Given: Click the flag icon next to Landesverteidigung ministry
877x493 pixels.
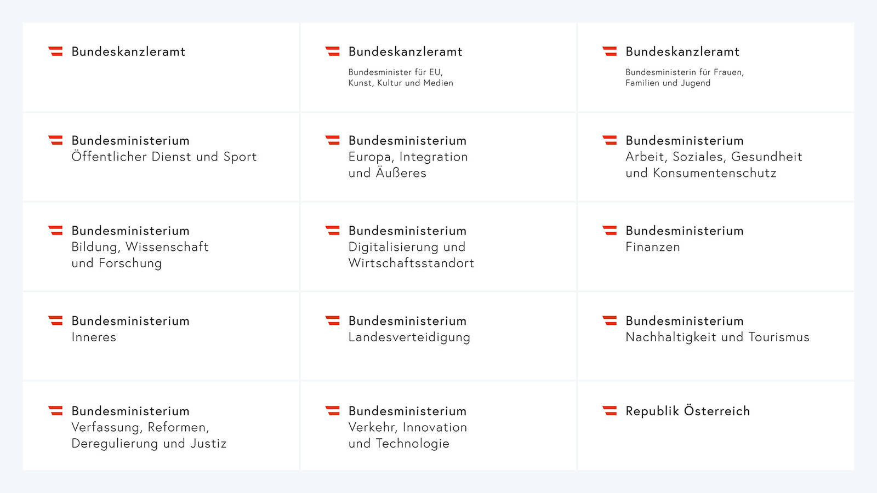Looking at the screenshot, I should click(x=333, y=320).
